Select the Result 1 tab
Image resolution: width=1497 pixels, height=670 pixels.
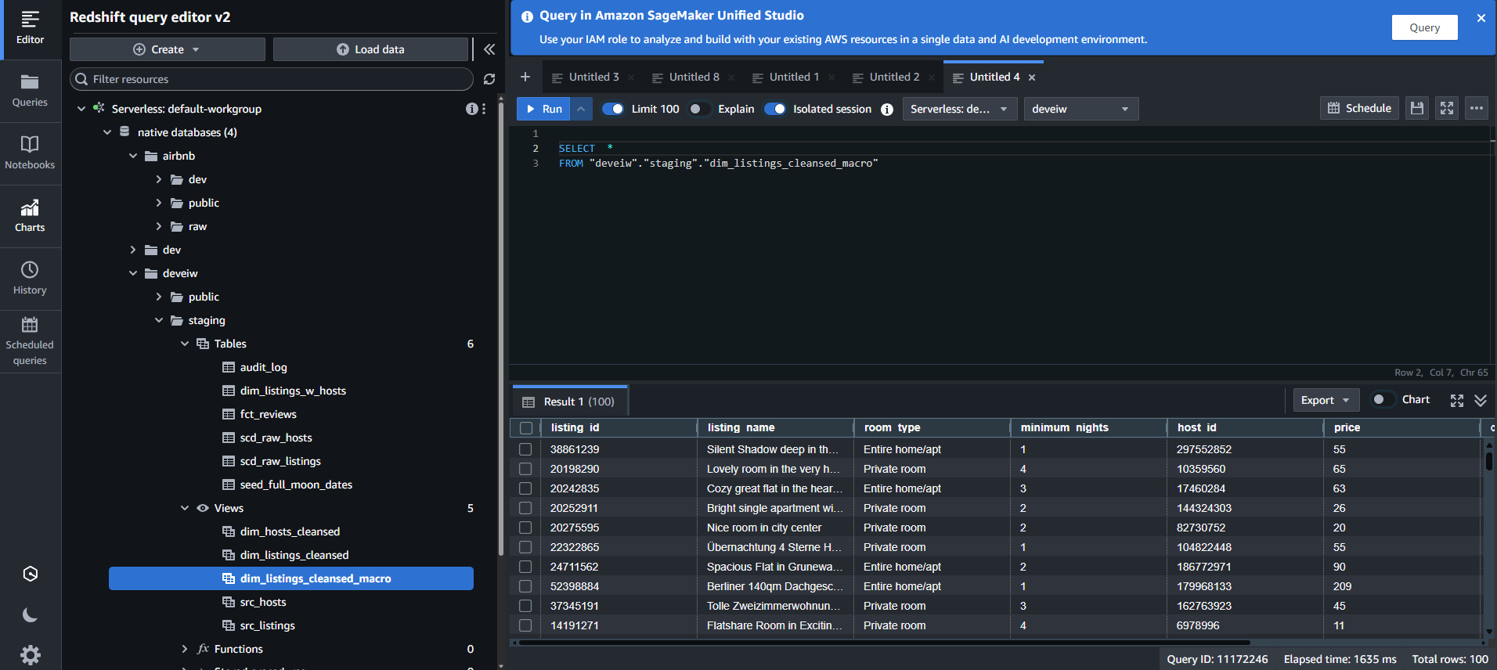(x=570, y=402)
